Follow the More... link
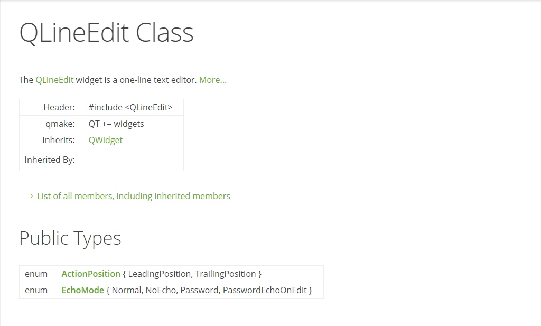The height and width of the screenshot is (326, 541). point(212,80)
